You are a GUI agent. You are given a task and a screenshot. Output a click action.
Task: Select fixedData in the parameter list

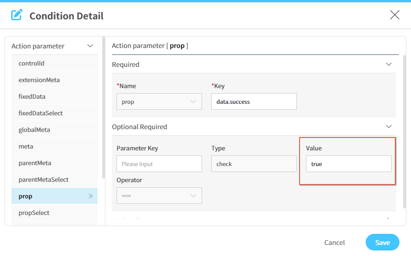click(55, 96)
